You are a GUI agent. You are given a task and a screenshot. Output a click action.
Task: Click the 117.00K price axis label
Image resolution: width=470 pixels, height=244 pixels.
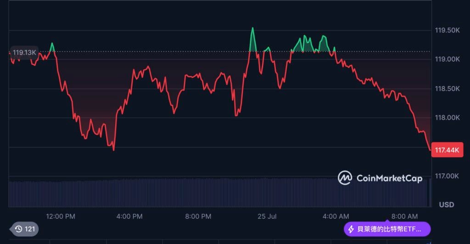(447, 176)
